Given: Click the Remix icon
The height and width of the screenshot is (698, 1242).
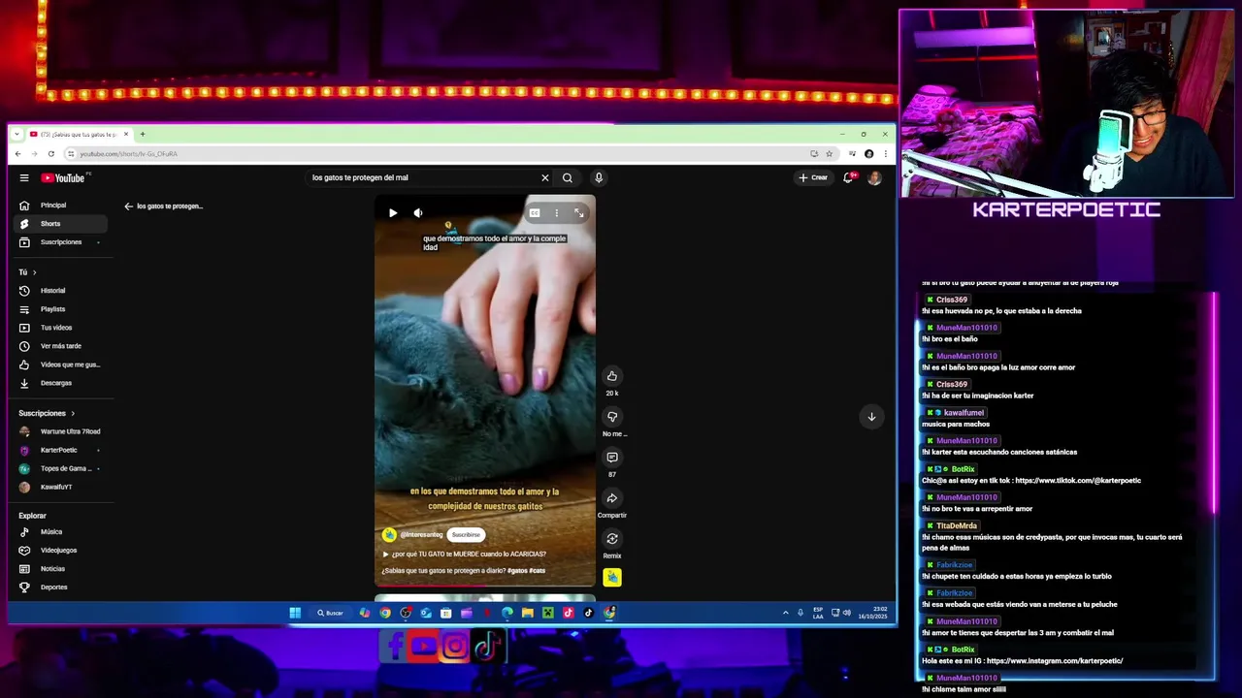Looking at the screenshot, I should point(612,539).
